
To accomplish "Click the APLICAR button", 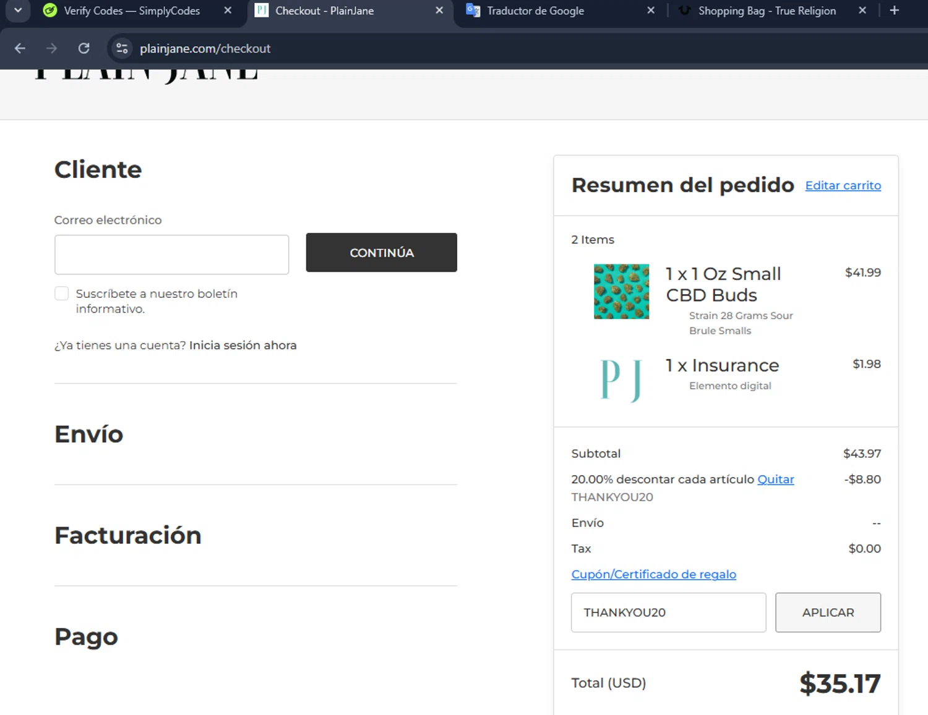I will click(x=828, y=612).
